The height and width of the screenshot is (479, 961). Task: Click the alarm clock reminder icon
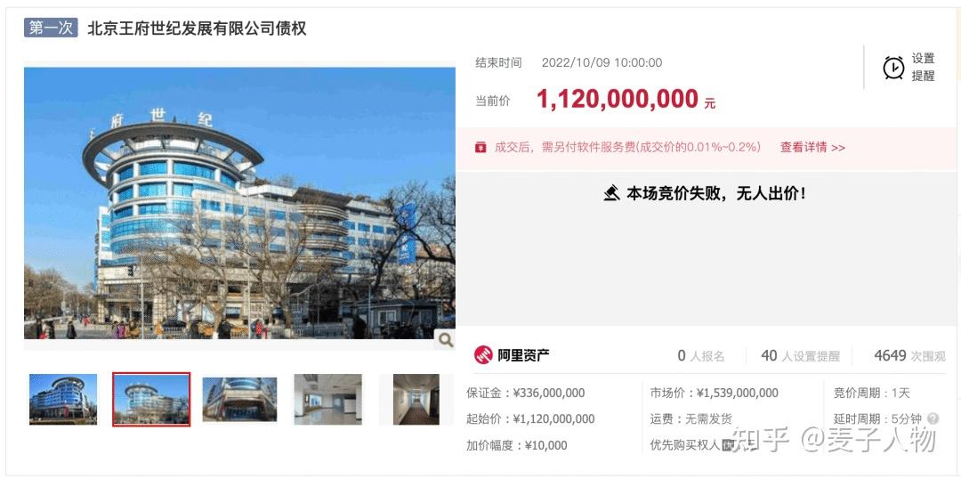coord(893,68)
